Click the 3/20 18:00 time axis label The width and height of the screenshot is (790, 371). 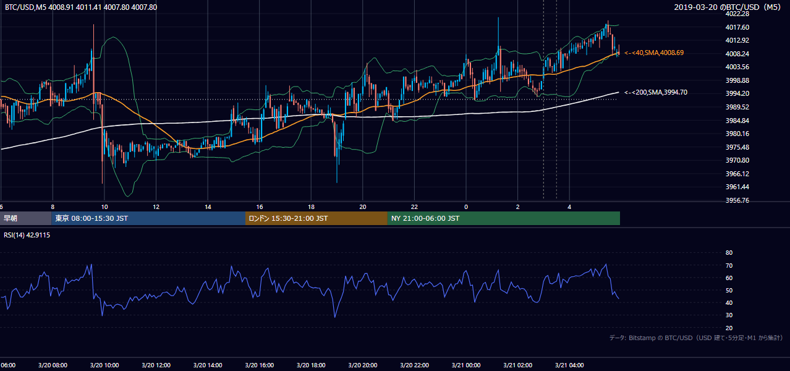click(310, 365)
